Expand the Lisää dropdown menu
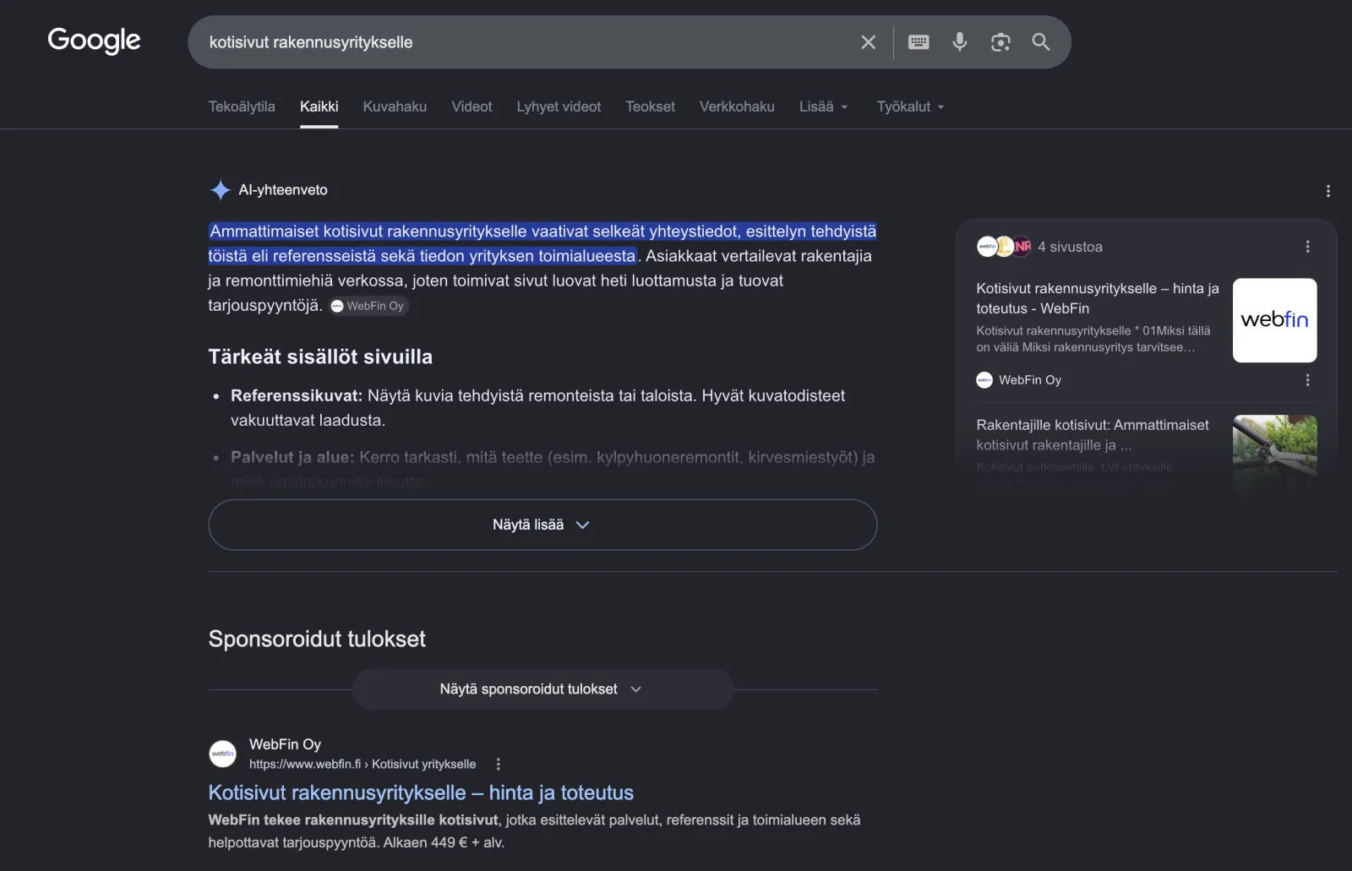 pos(823,106)
